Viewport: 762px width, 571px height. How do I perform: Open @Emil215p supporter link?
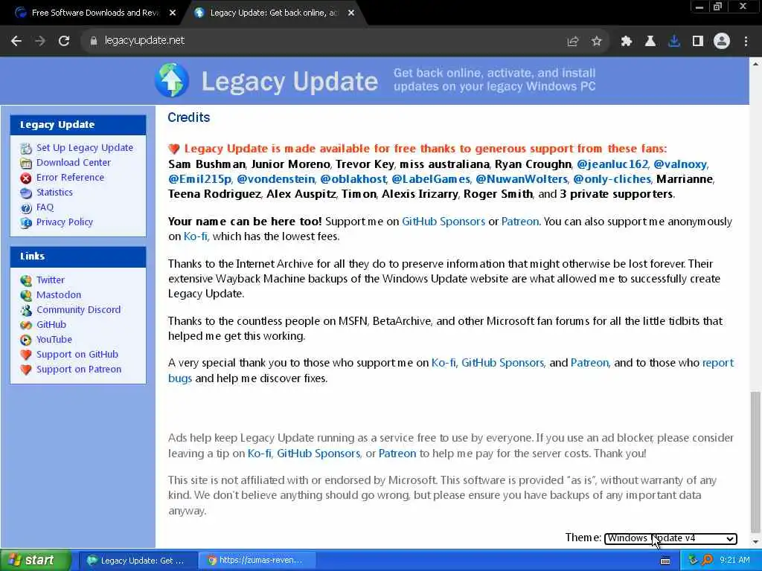(199, 179)
